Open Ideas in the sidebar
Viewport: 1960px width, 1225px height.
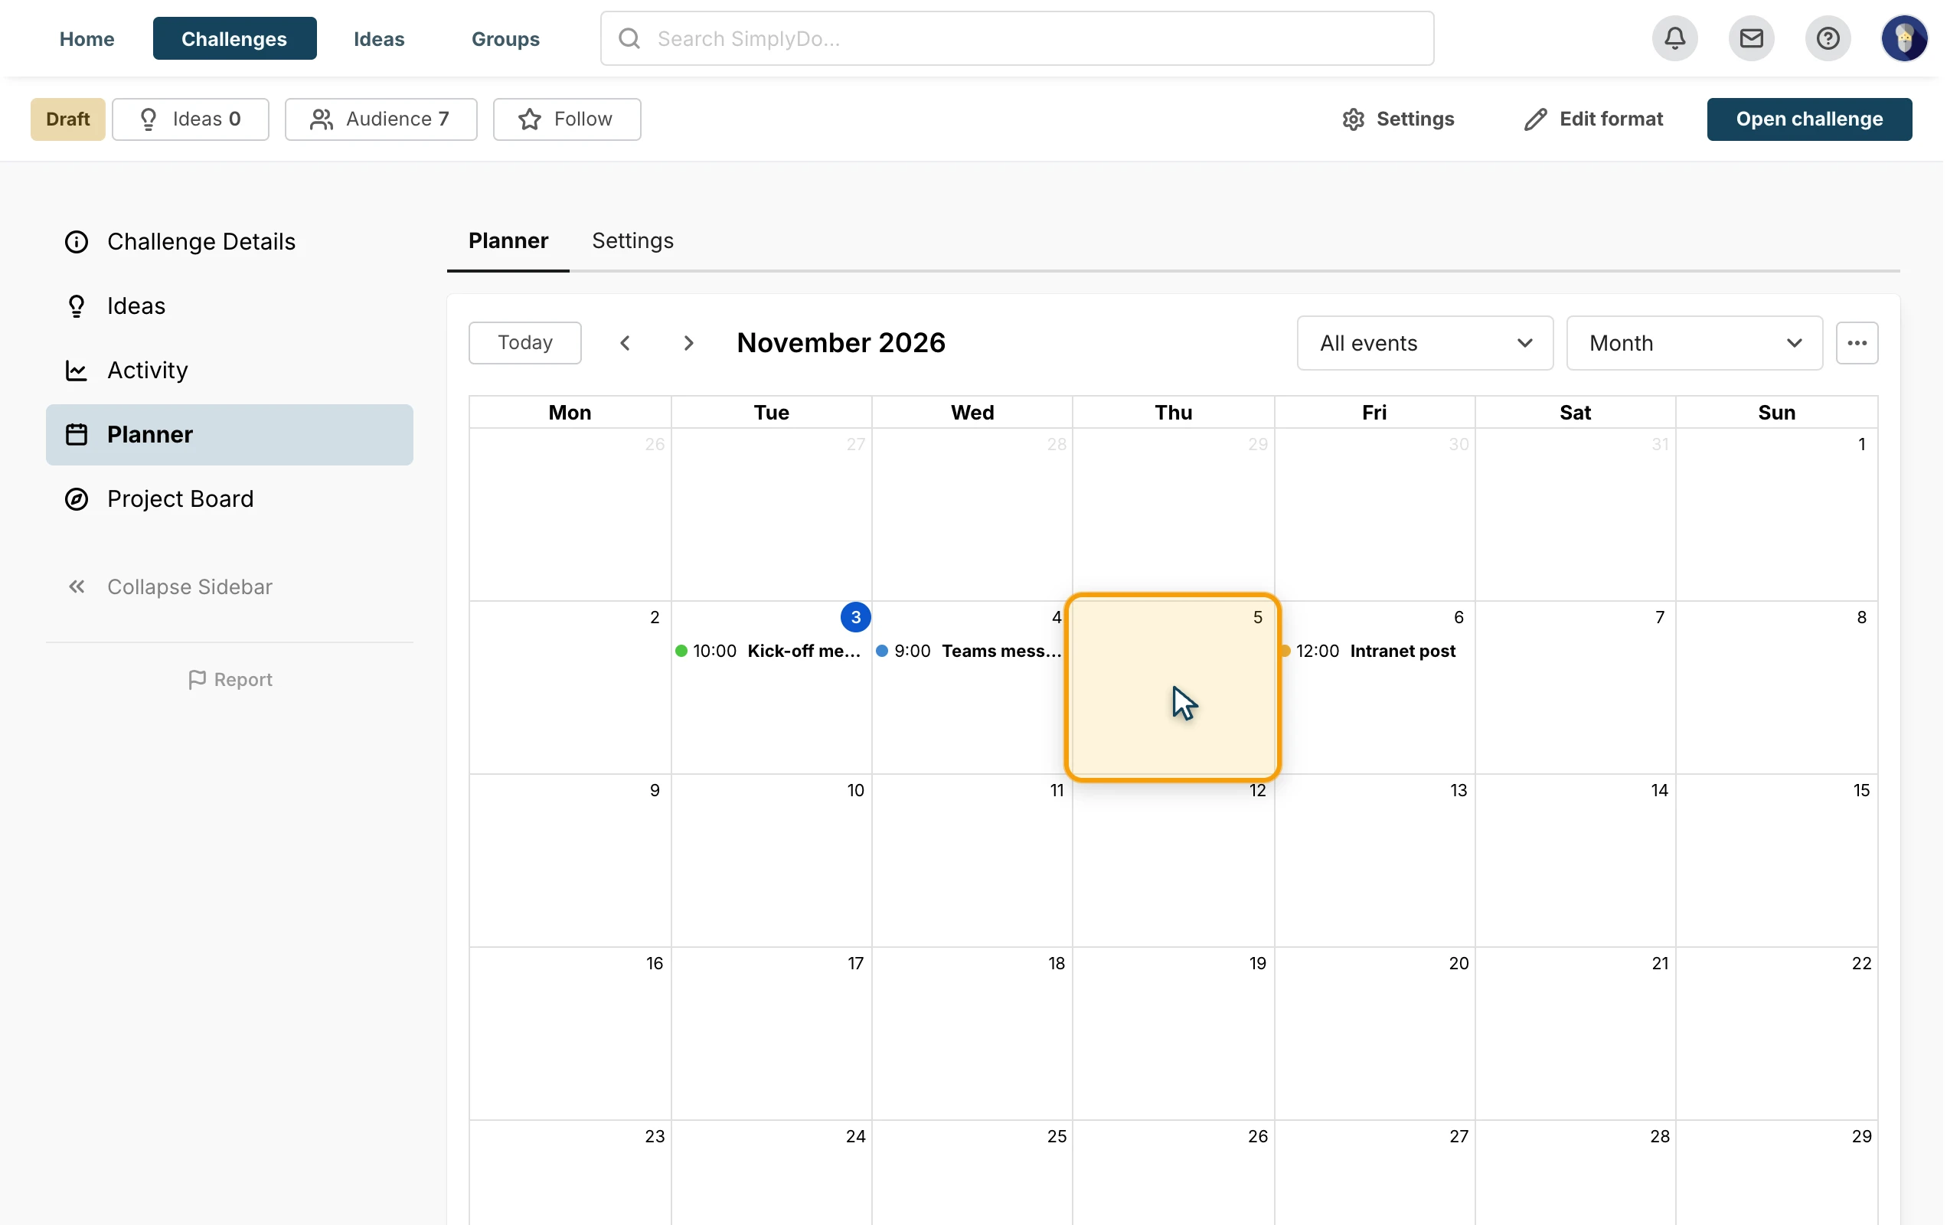(230, 305)
